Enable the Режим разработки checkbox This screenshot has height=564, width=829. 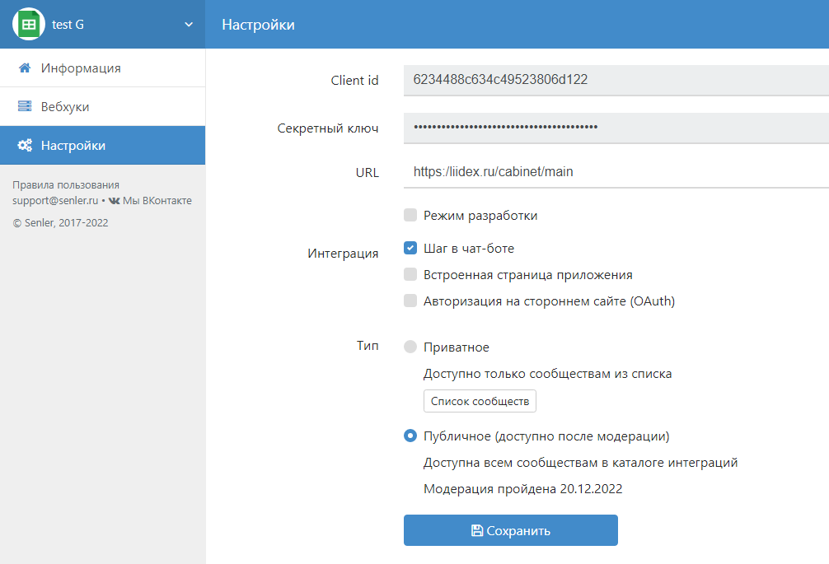click(410, 216)
